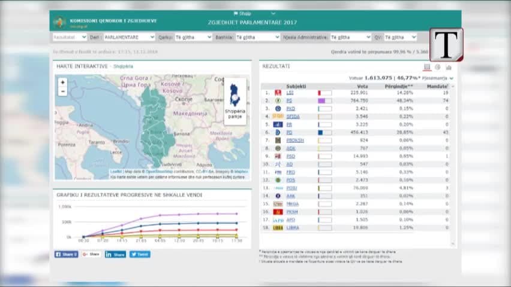Switch results to table view icon
Viewport: 511px width, 287px height.
point(427,67)
